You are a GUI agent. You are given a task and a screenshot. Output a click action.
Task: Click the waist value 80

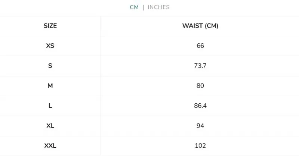tap(200, 86)
